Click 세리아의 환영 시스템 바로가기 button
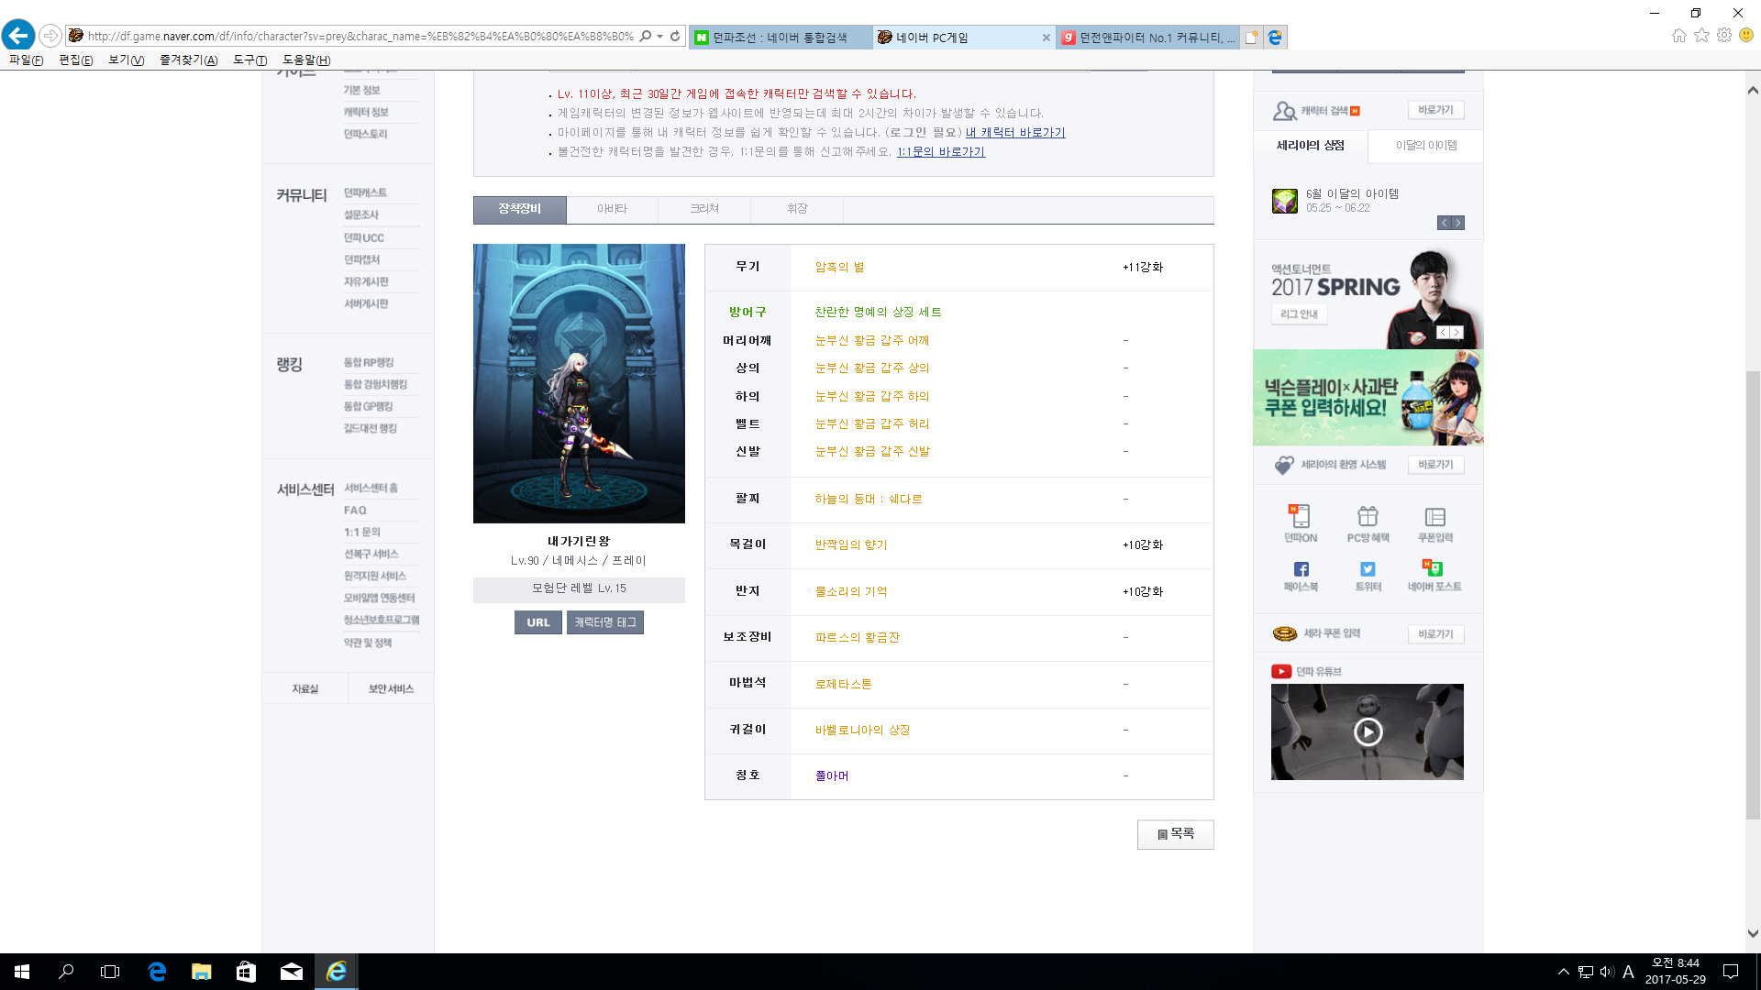Screen dimensions: 1761x990 tap(1435, 465)
